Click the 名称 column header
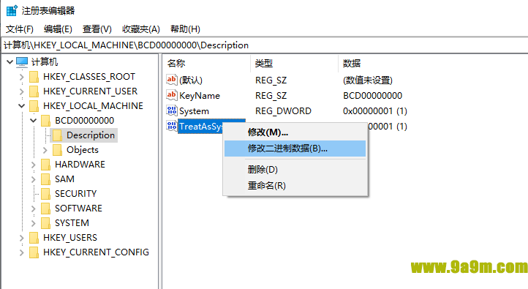The width and height of the screenshot is (528, 289). (x=207, y=64)
